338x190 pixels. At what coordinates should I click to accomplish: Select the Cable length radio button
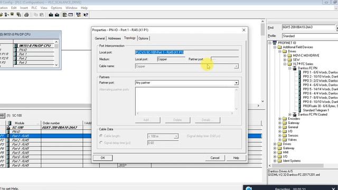click(x=101, y=136)
